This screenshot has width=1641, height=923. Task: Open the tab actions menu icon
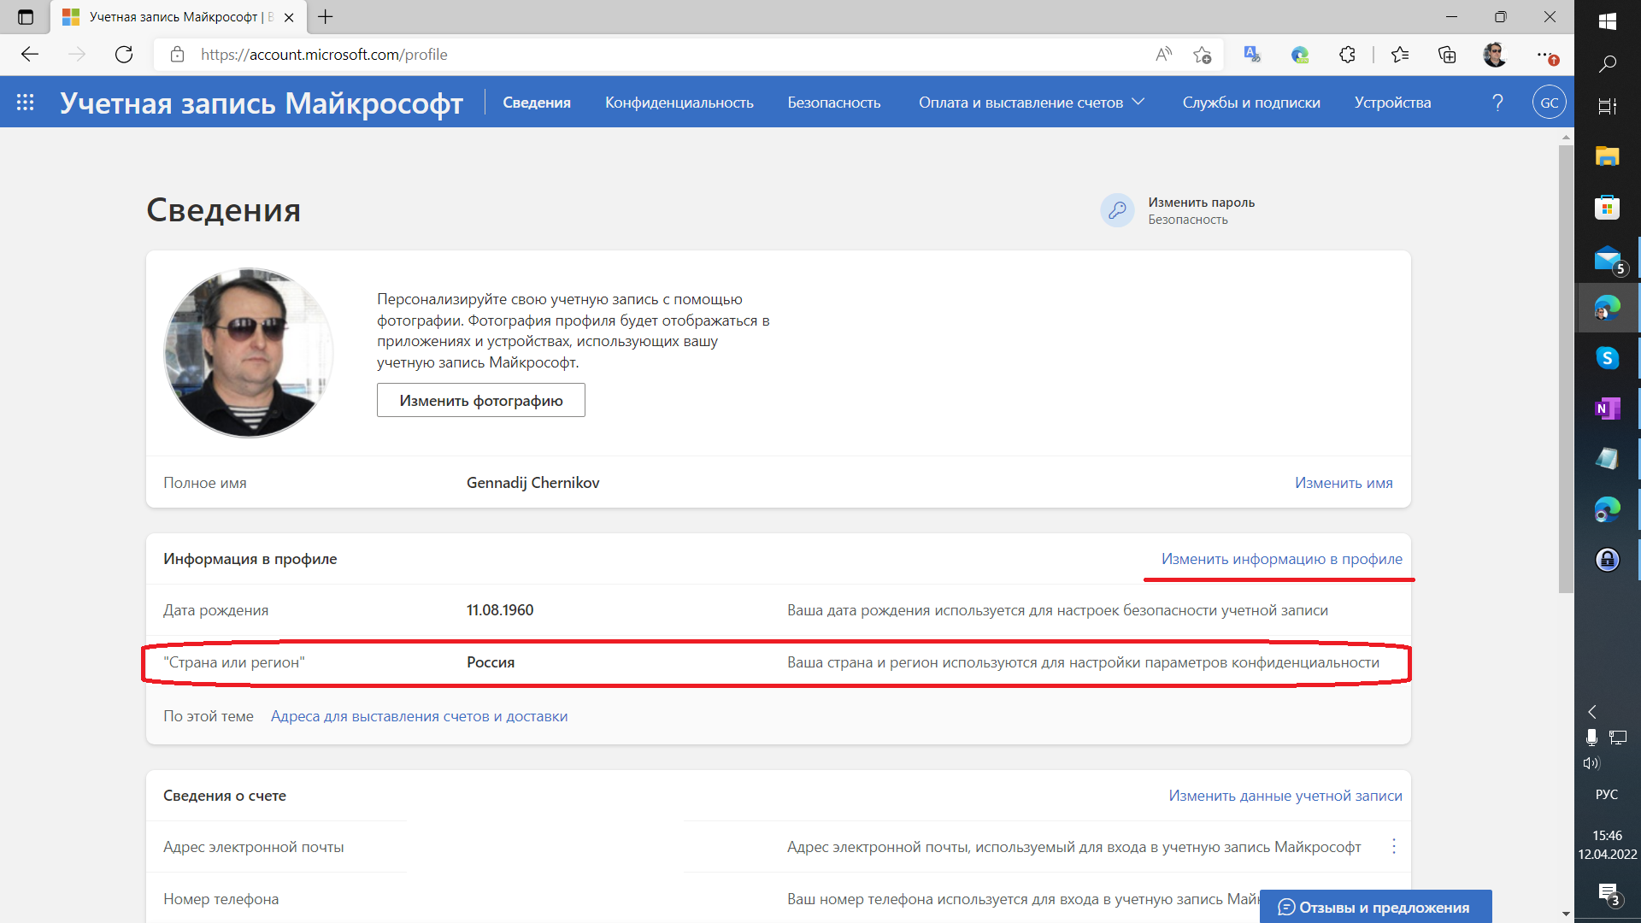pos(25,17)
